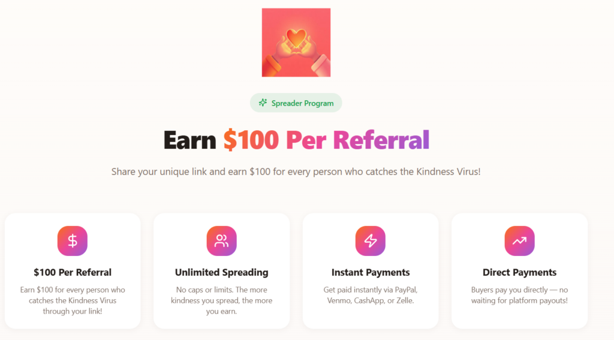Click the orange "$100" in main headline

pos(251,140)
